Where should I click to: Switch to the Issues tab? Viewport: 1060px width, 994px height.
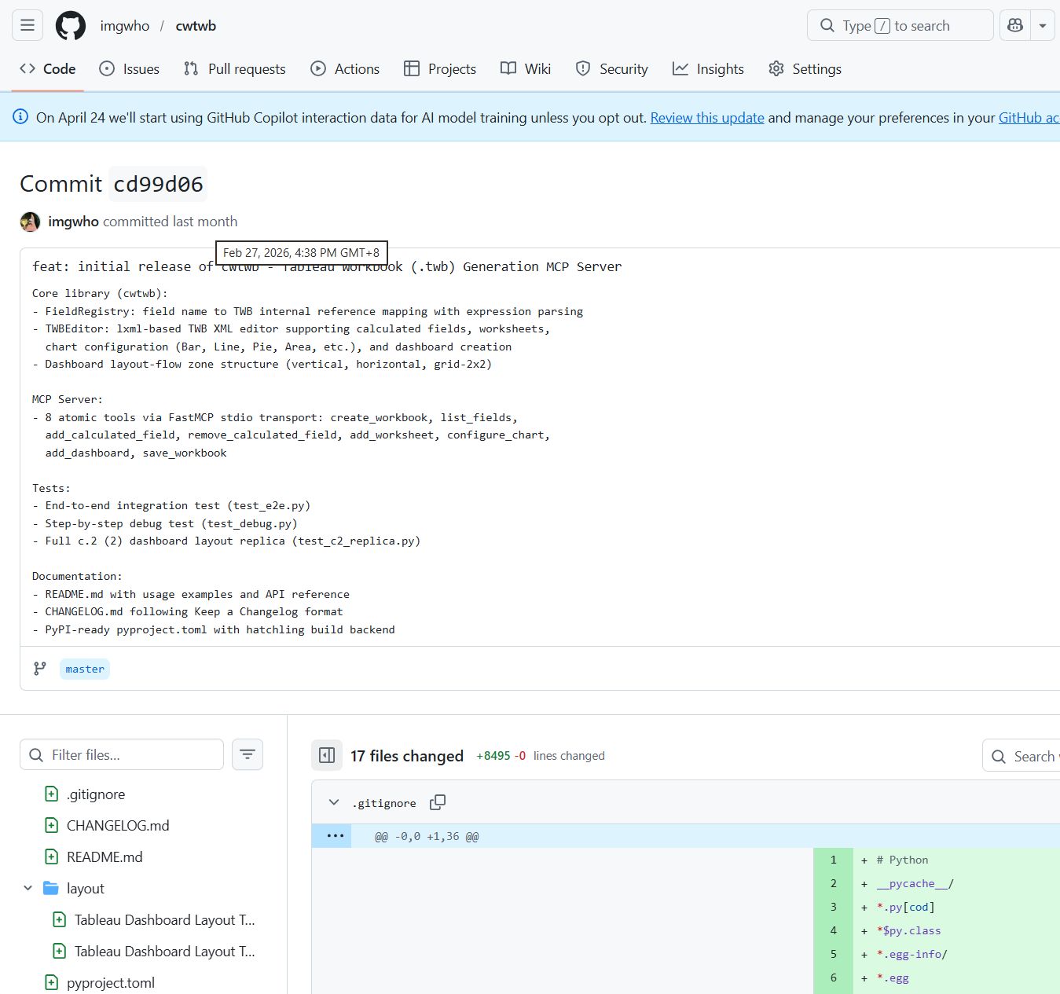coord(130,69)
